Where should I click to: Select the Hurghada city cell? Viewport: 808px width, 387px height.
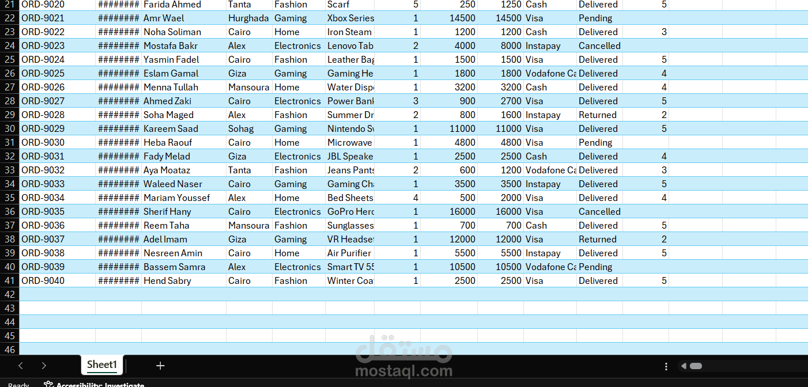249,18
